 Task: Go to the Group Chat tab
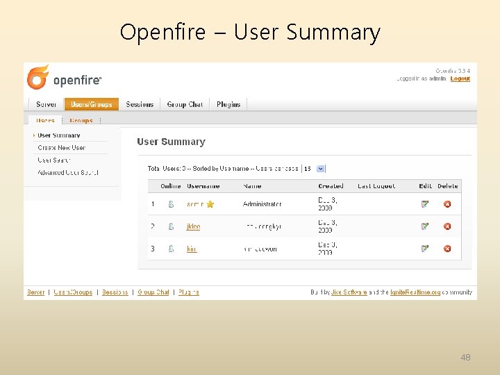point(185,104)
